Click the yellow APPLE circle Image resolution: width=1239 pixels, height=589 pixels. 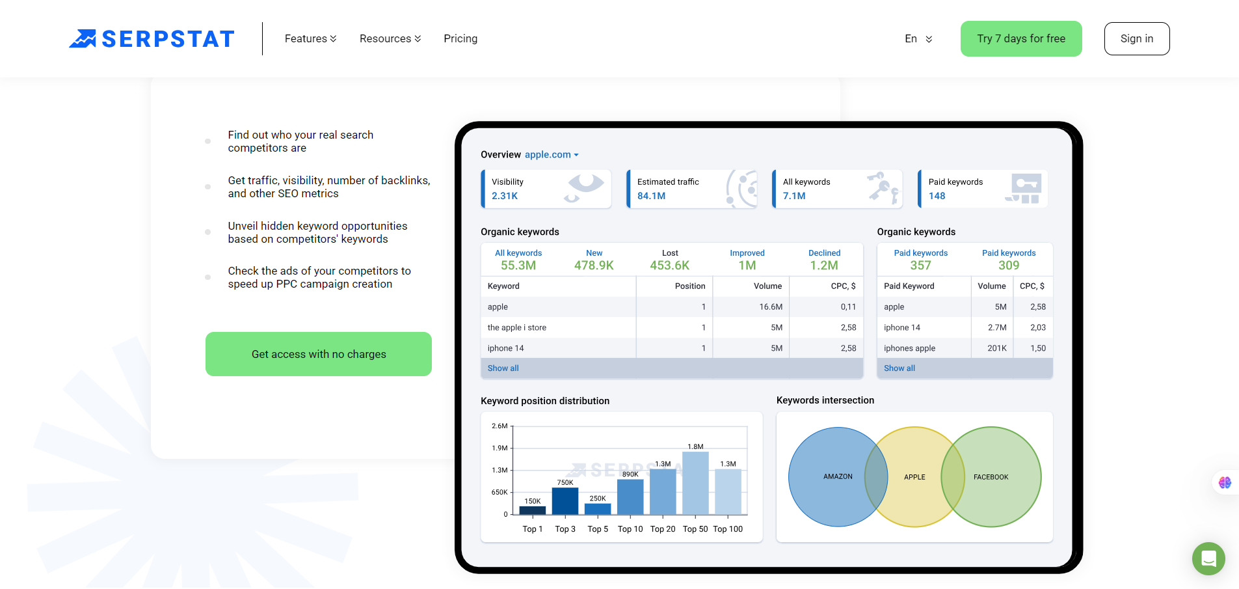(914, 477)
